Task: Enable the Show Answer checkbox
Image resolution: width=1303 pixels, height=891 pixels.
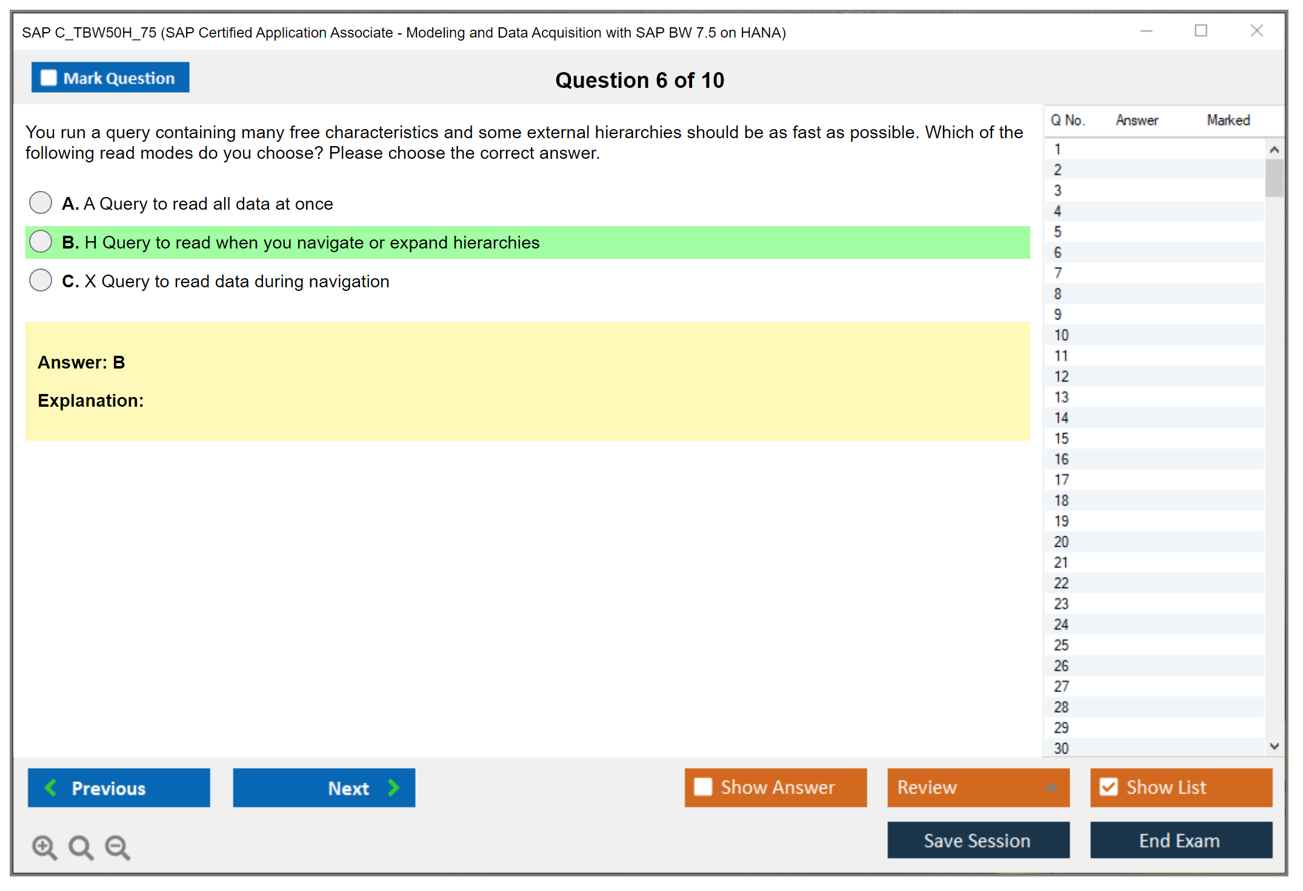Action: pos(703,787)
